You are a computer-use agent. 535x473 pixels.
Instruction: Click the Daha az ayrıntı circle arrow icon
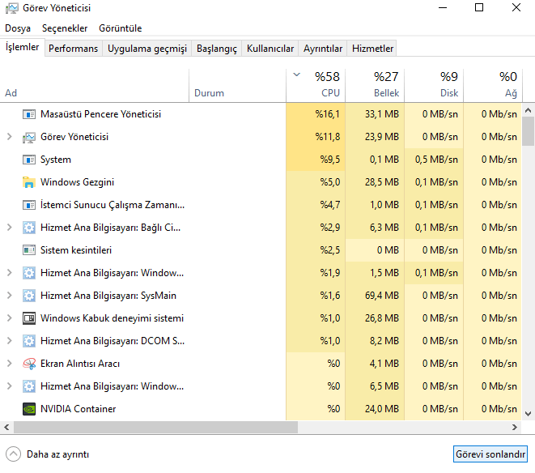point(13,454)
